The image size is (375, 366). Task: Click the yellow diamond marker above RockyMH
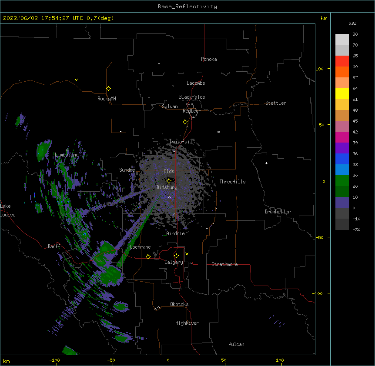(108, 89)
